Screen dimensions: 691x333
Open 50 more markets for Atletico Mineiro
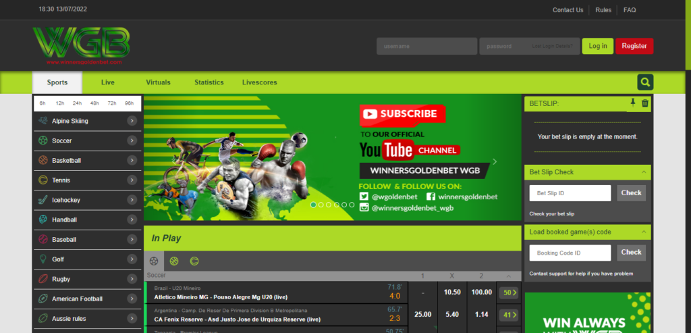point(509,292)
